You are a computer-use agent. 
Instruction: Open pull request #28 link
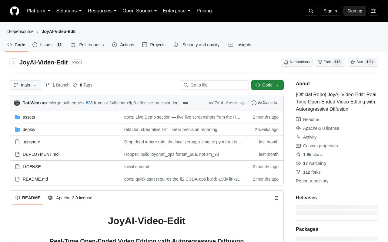point(89,103)
